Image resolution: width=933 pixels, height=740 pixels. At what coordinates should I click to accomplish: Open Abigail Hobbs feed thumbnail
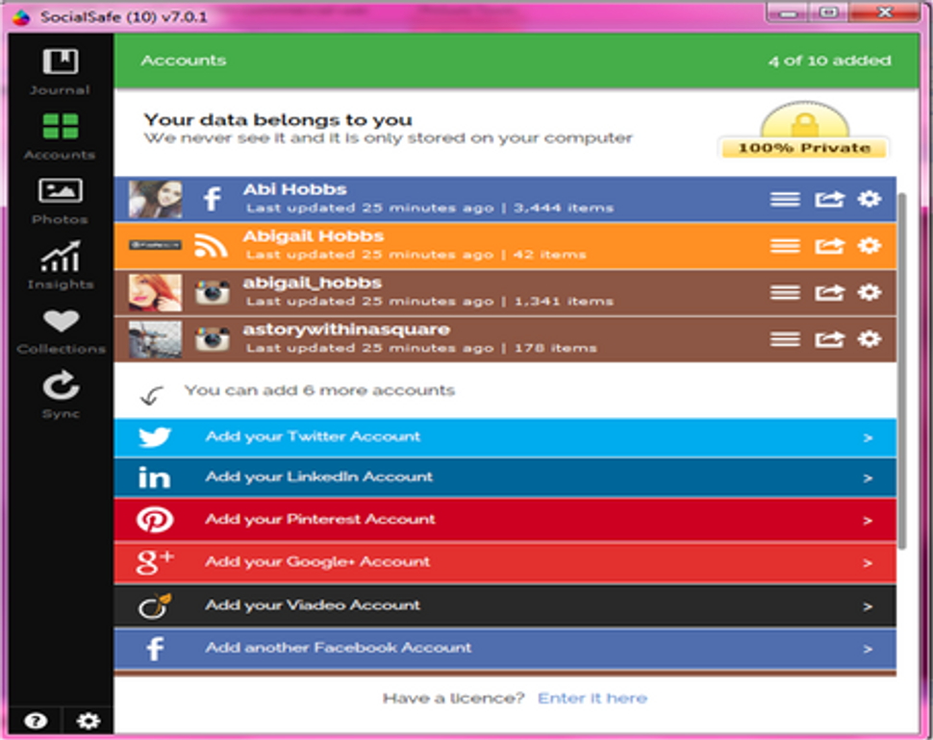[x=155, y=245]
